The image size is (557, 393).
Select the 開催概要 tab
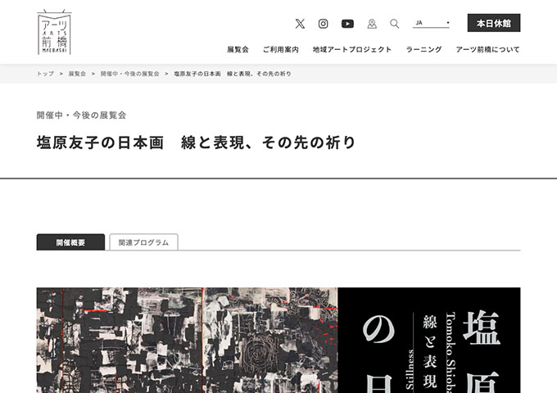click(70, 242)
